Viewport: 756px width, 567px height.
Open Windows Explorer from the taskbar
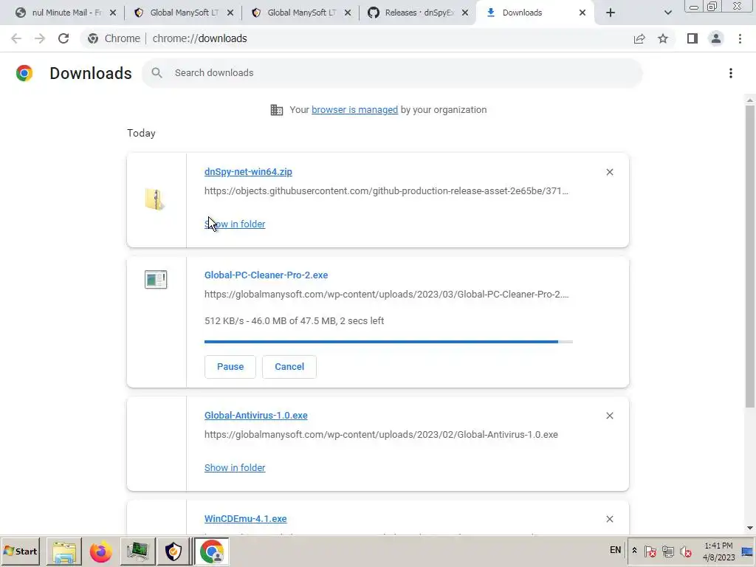64,551
